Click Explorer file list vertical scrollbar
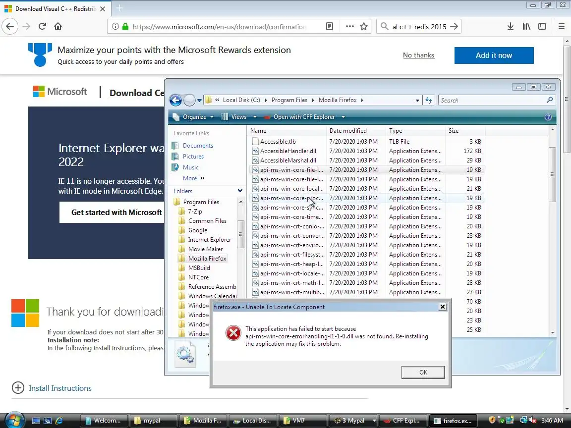 (553, 174)
